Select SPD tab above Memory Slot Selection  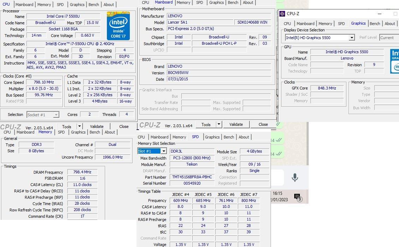pos(195,137)
